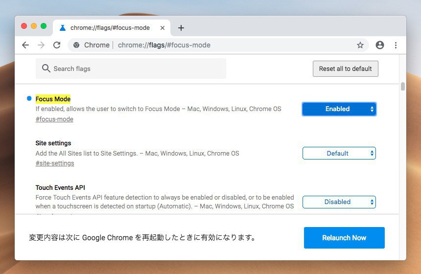The height and width of the screenshot is (274, 421).
Task: Open the Chrome three-dot menu
Action: (396, 45)
